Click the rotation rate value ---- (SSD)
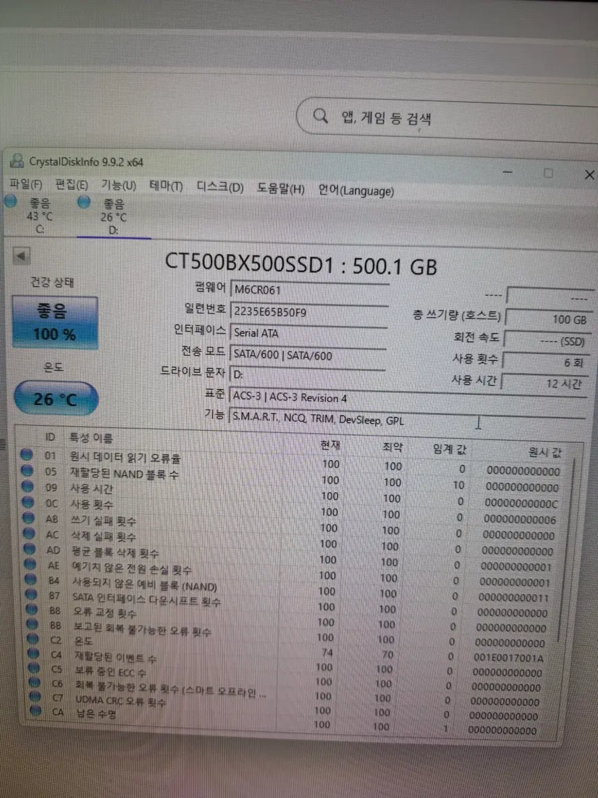598x798 pixels. pyautogui.click(x=547, y=340)
